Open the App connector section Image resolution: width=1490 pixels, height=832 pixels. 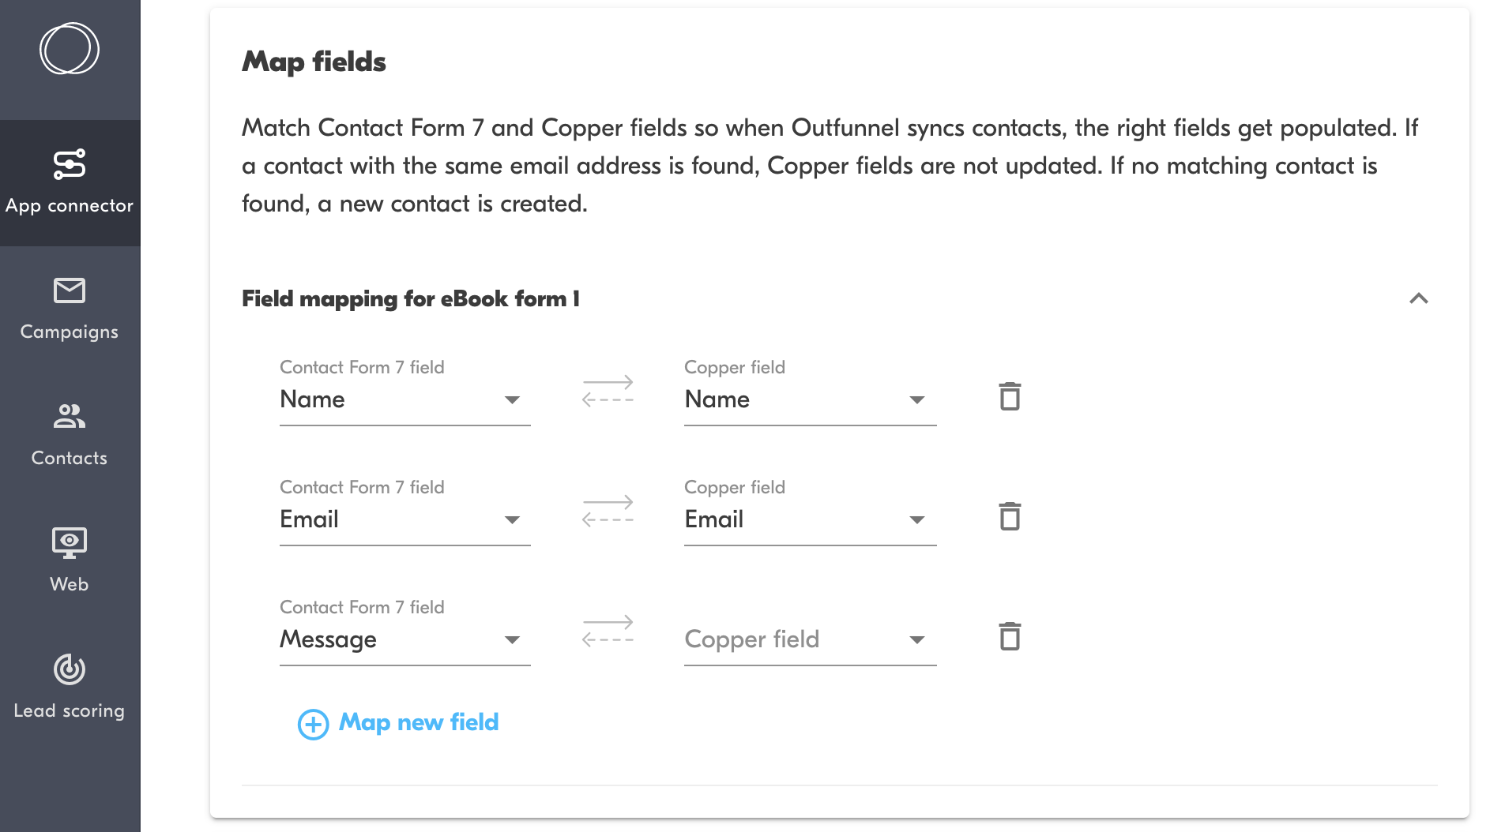pyautogui.click(x=70, y=182)
